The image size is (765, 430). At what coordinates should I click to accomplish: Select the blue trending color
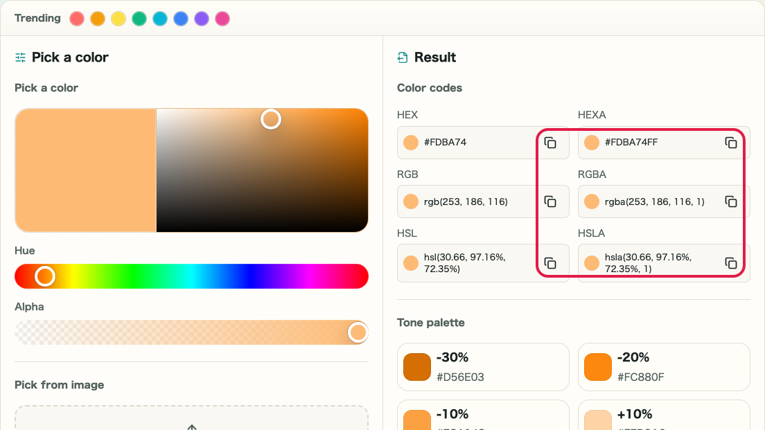click(181, 19)
